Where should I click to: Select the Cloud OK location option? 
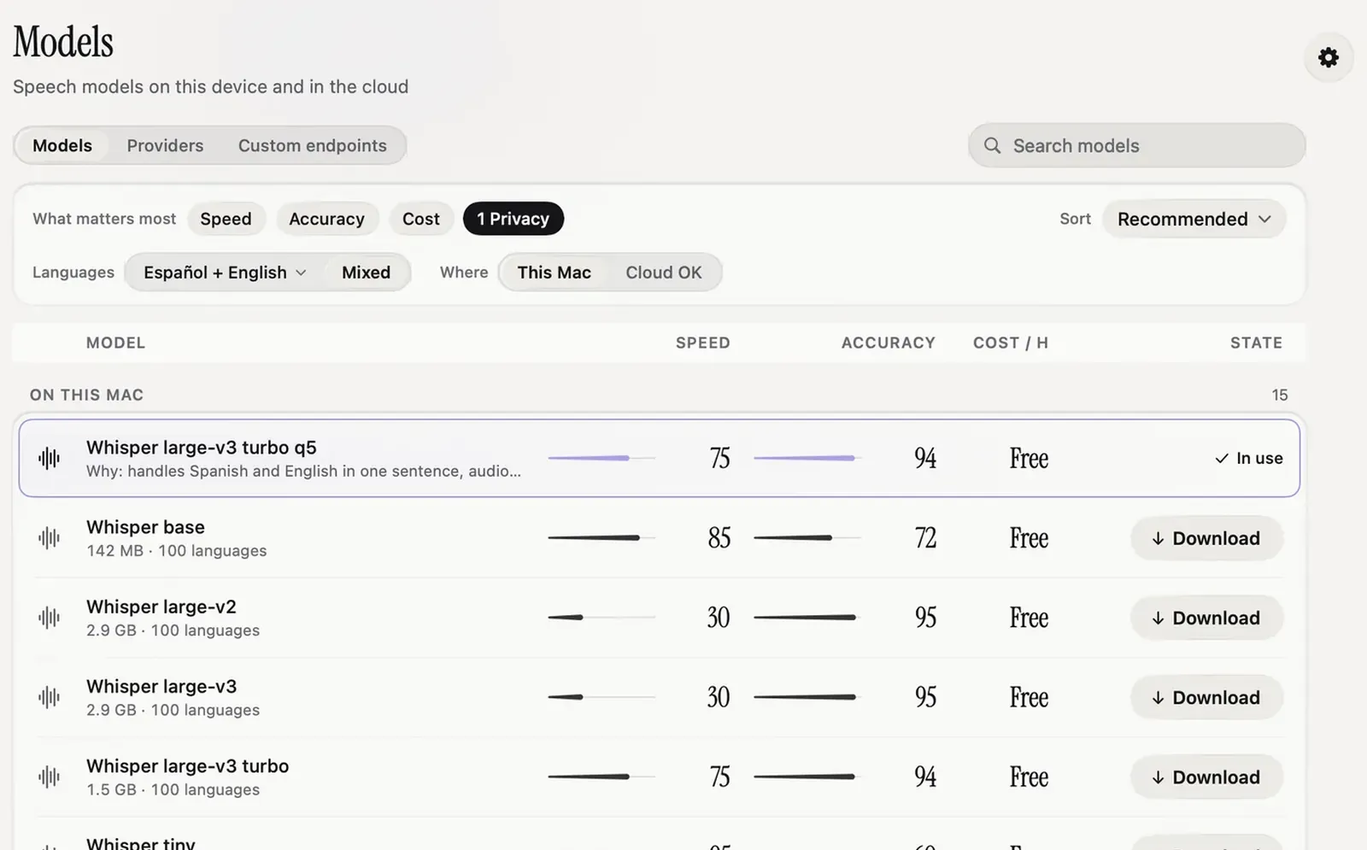point(664,273)
